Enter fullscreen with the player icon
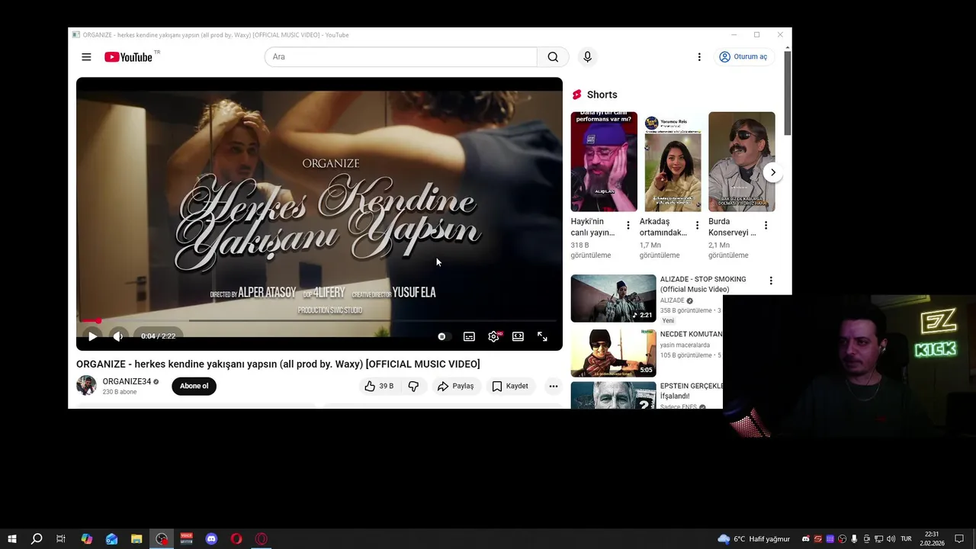The width and height of the screenshot is (976, 549). [x=542, y=336]
